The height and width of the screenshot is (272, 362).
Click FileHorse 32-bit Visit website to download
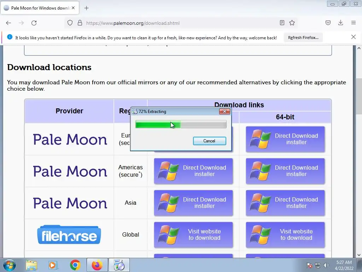193,235
